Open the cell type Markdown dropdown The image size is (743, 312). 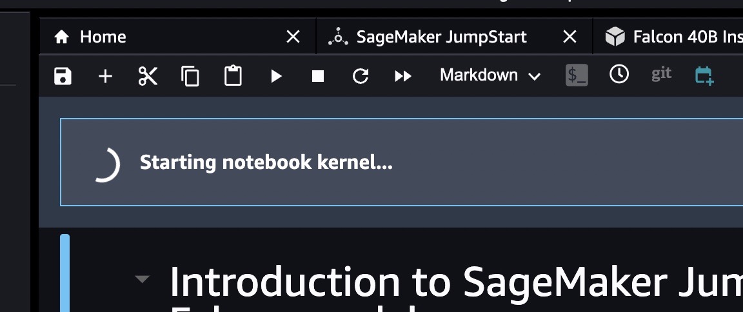click(490, 75)
